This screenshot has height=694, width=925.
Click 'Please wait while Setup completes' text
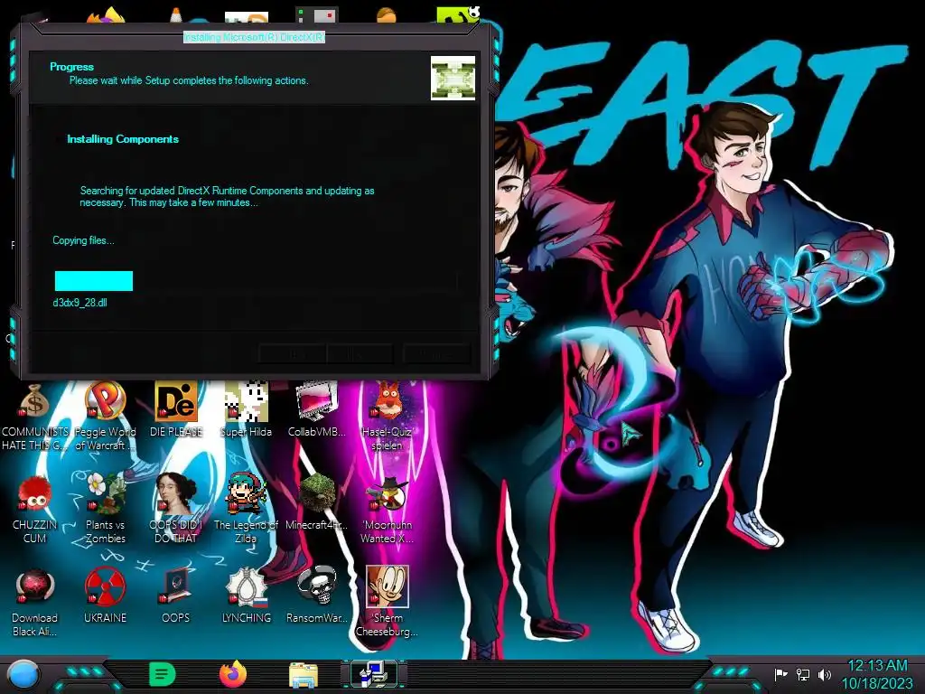pos(189,80)
